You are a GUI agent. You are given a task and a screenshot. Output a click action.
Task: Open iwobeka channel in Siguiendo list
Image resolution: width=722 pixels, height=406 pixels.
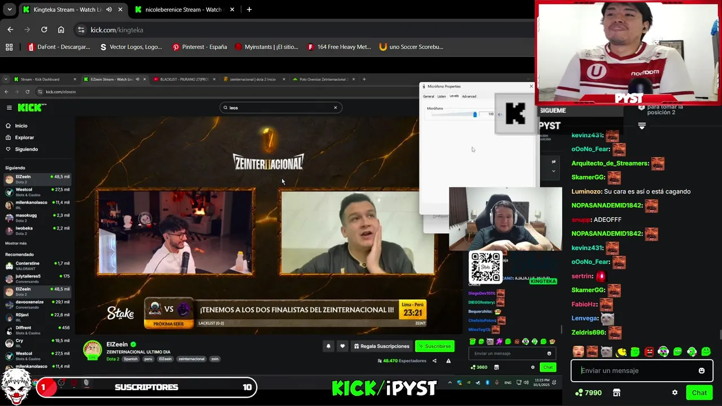pos(37,231)
